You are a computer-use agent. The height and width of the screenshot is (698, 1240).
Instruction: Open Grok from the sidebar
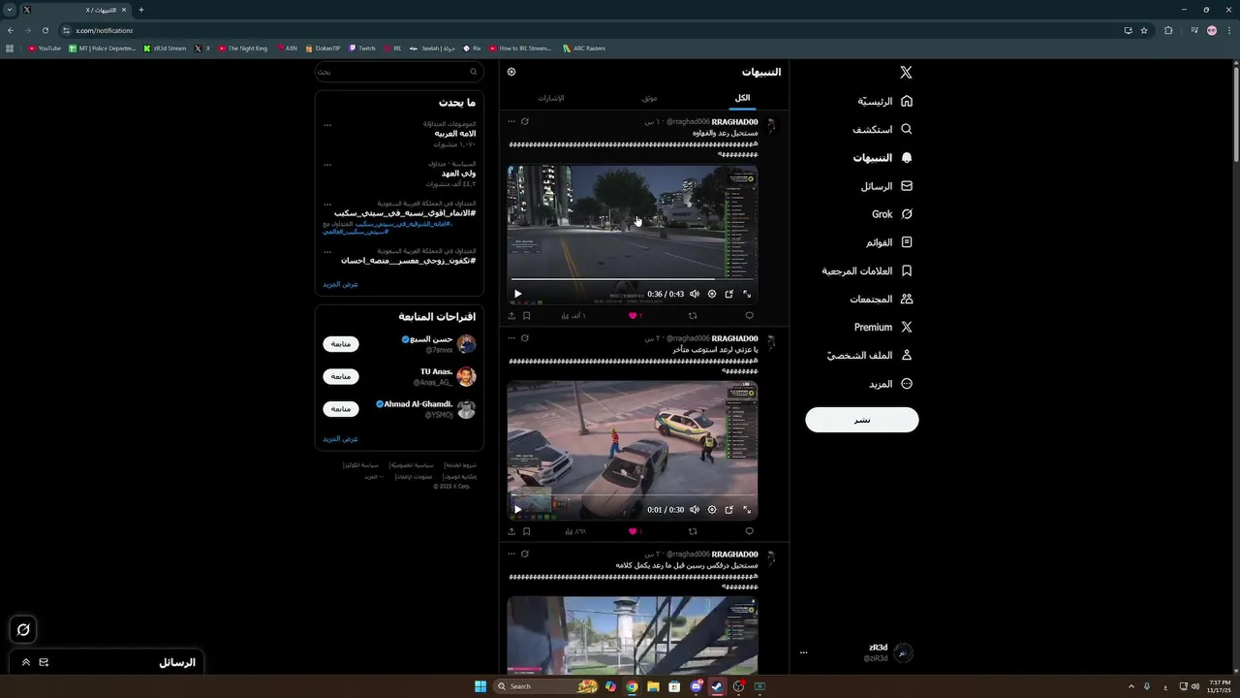tap(892, 214)
